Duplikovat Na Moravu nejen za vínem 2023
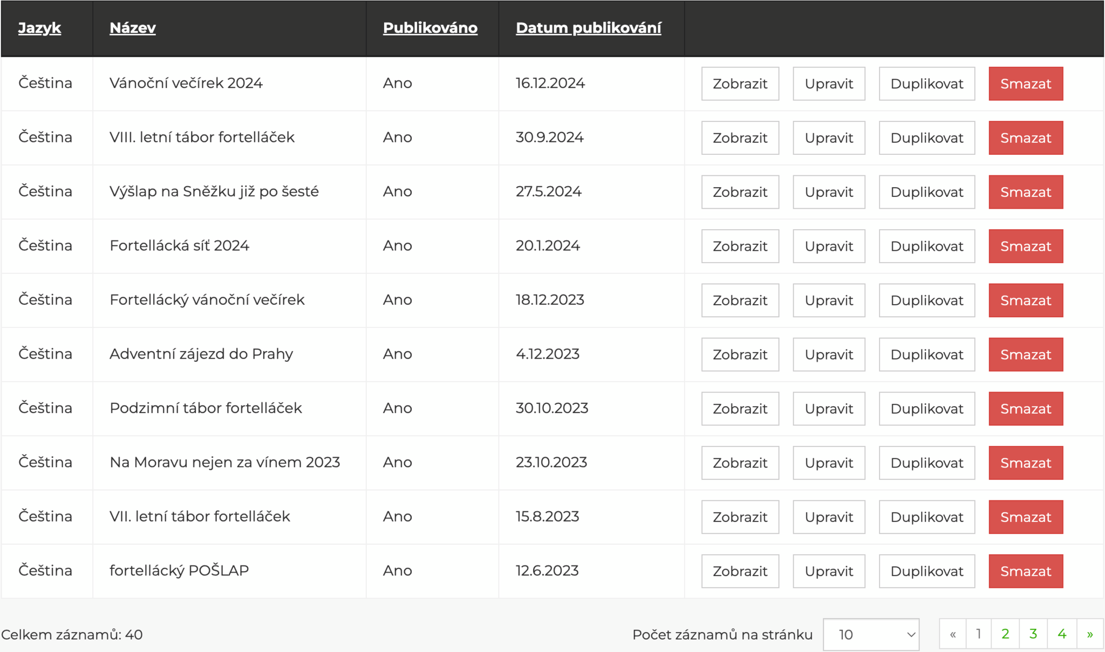Viewport: 1105px width, 652px height. 927,463
